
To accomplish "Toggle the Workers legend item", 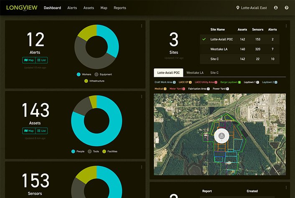I will [x=84, y=74].
